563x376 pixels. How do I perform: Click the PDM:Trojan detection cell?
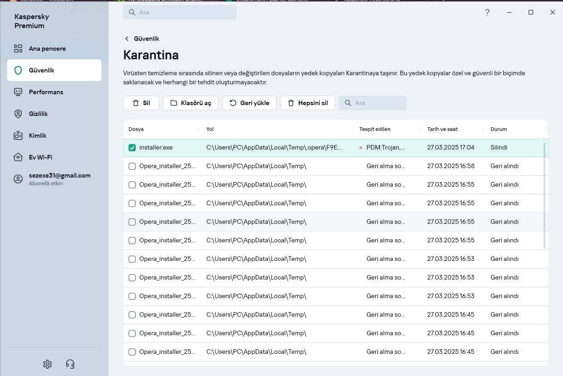pyautogui.click(x=385, y=148)
